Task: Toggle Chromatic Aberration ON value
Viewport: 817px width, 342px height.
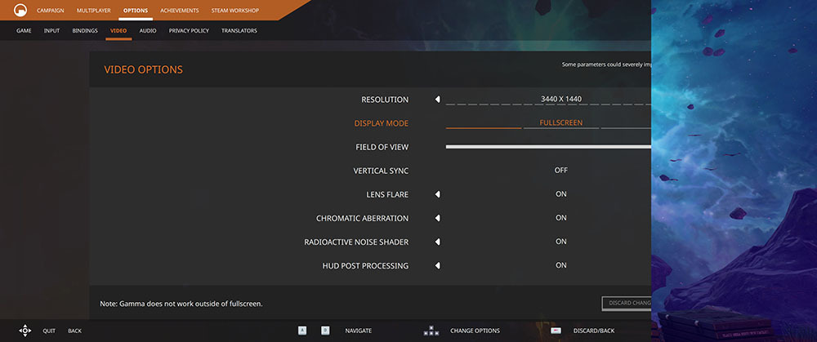Action: click(x=561, y=218)
